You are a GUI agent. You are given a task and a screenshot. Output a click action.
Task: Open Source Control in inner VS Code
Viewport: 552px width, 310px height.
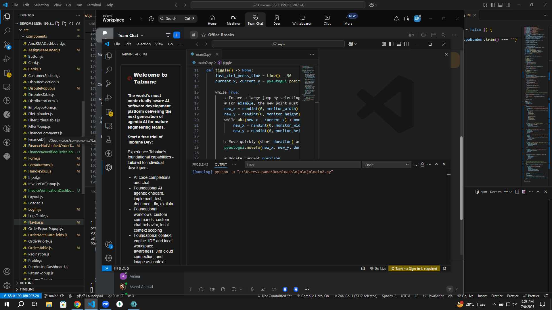(109, 84)
